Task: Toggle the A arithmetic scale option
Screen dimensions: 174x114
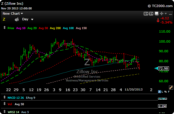Action: [159, 92]
